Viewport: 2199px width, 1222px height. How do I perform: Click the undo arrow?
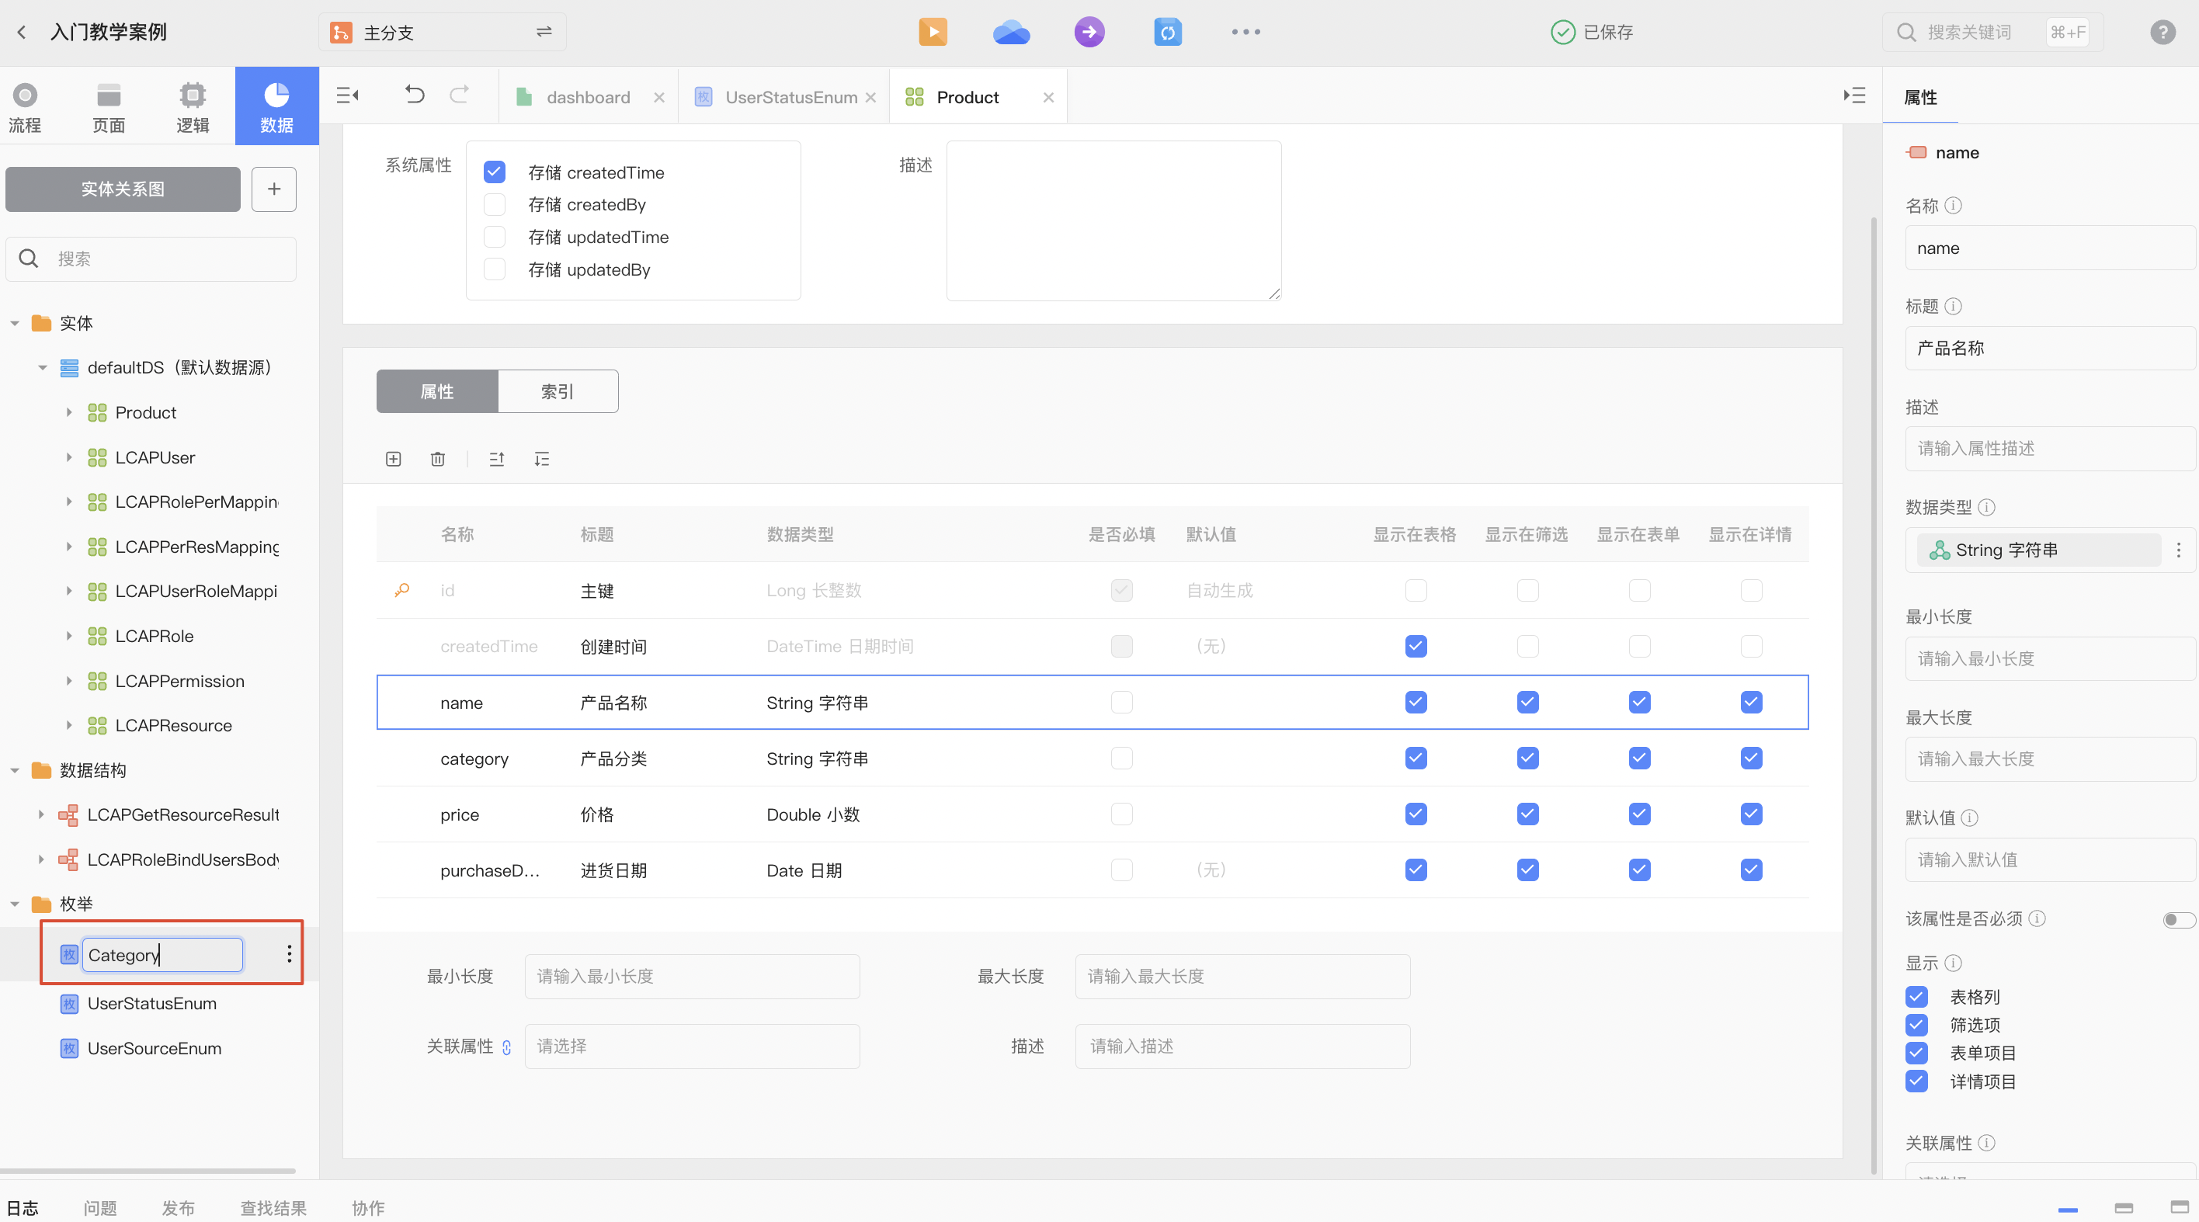coord(414,95)
